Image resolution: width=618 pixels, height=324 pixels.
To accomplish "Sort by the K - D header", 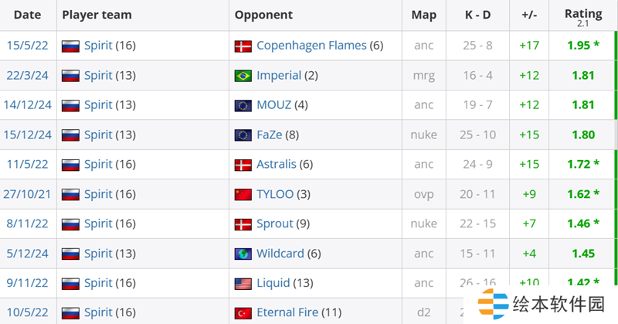I will [477, 15].
